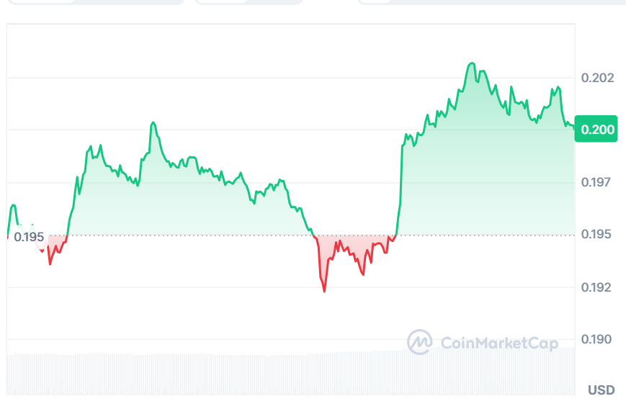This screenshot has height=404, width=626.
Task: Click the partially visible top-right control bar
Action: [x=491, y=1]
